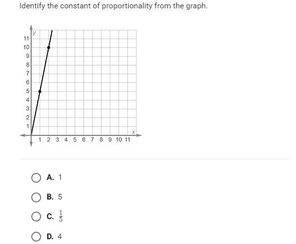Click the question text about proportionality
The image size is (296, 244).
114,6
